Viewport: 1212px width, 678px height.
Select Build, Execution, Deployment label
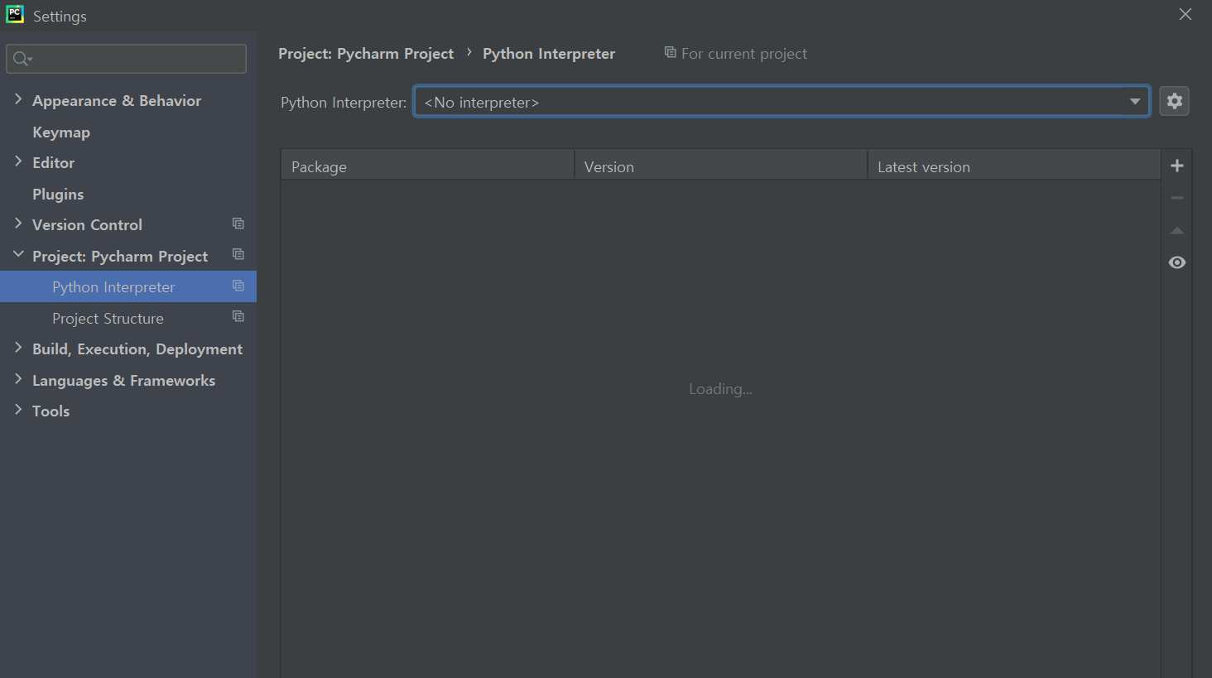point(137,349)
